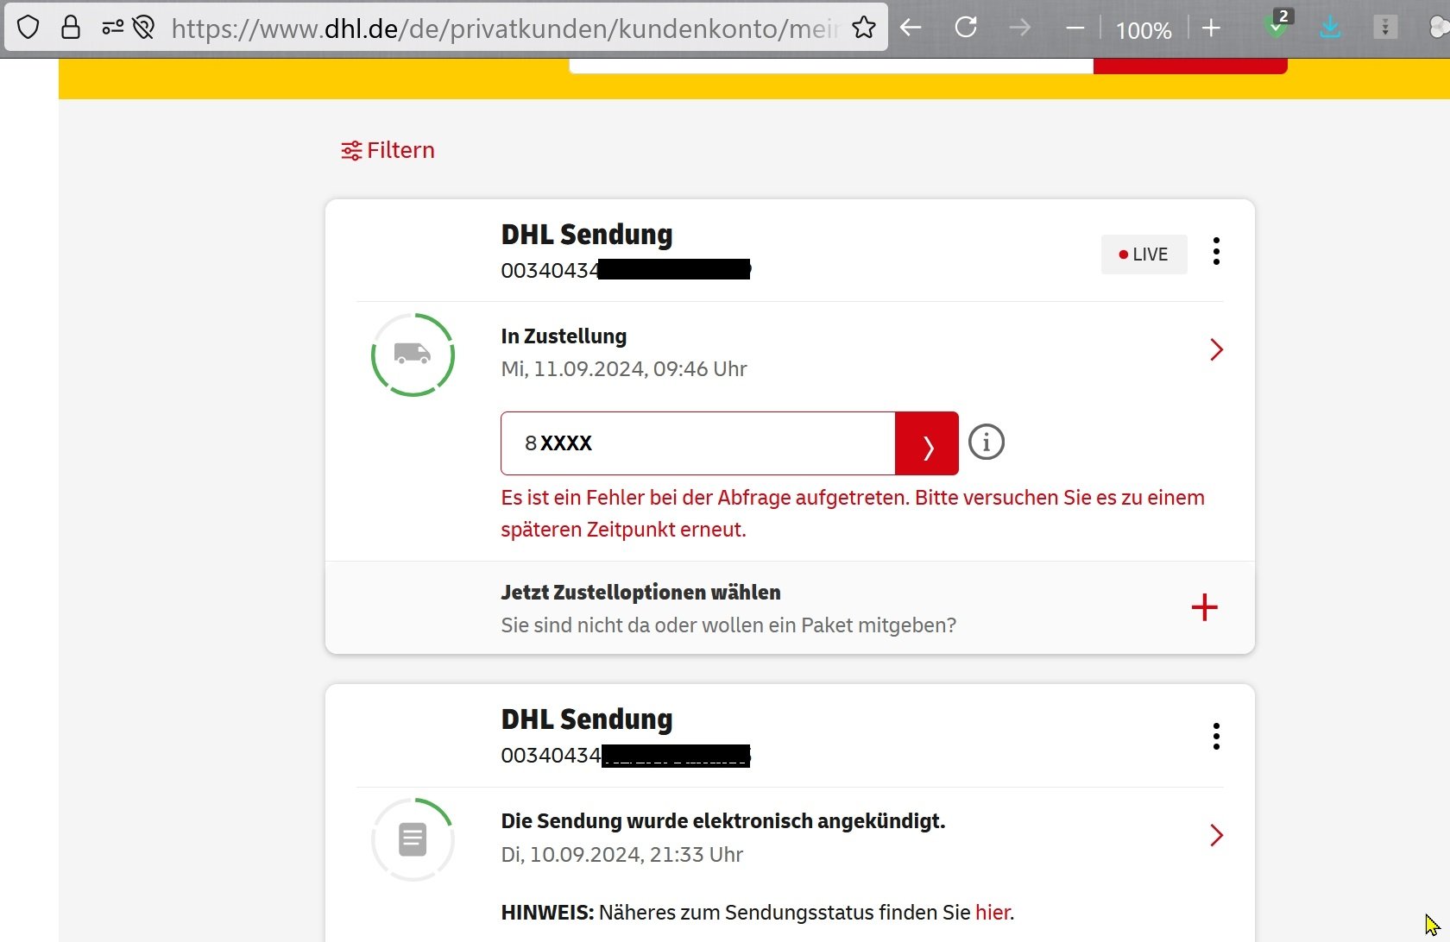
Task: Zoom out with the minus button
Action: (1075, 28)
